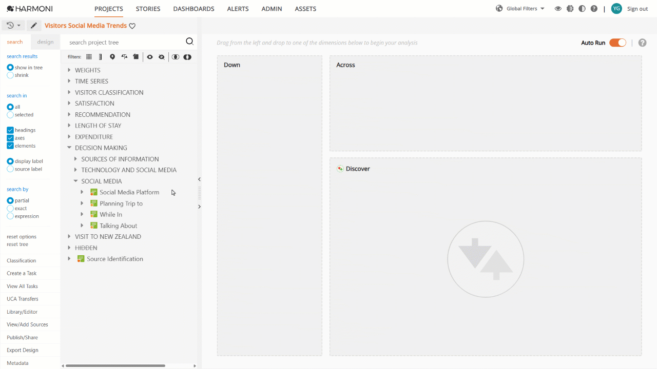
Task: Click the grid filter icon in filters row
Action: (x=89, y=57)
